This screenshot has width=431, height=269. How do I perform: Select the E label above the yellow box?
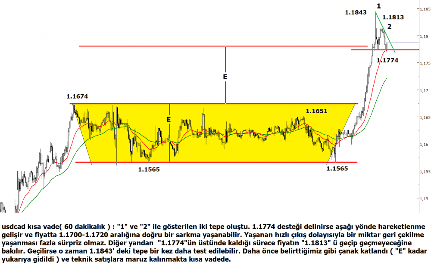click(225, 77)
